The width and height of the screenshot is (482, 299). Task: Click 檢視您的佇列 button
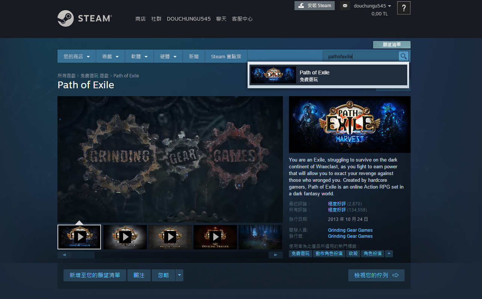376,275
